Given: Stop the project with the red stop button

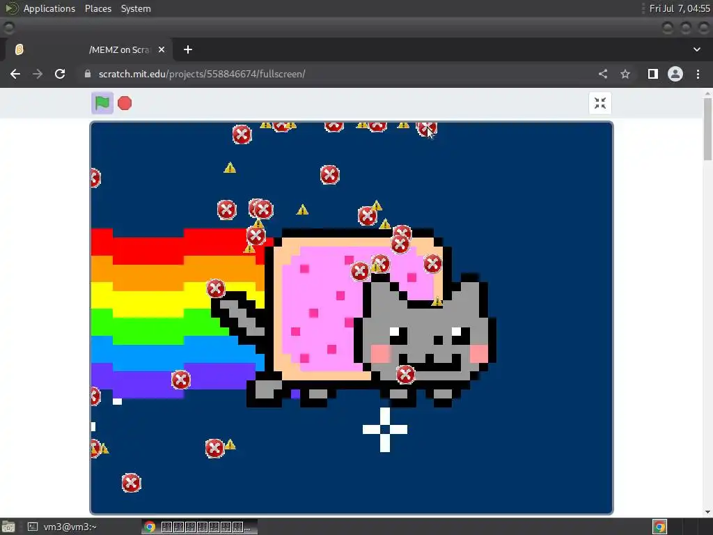Looking at the screenshot, I should (x=125, y=103).
